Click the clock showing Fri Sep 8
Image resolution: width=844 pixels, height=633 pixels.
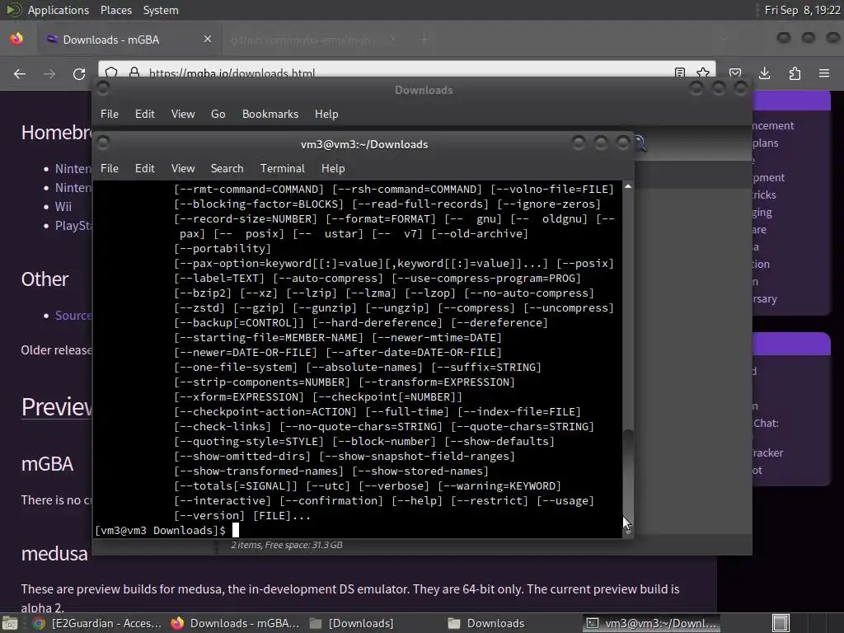point(802,10)
